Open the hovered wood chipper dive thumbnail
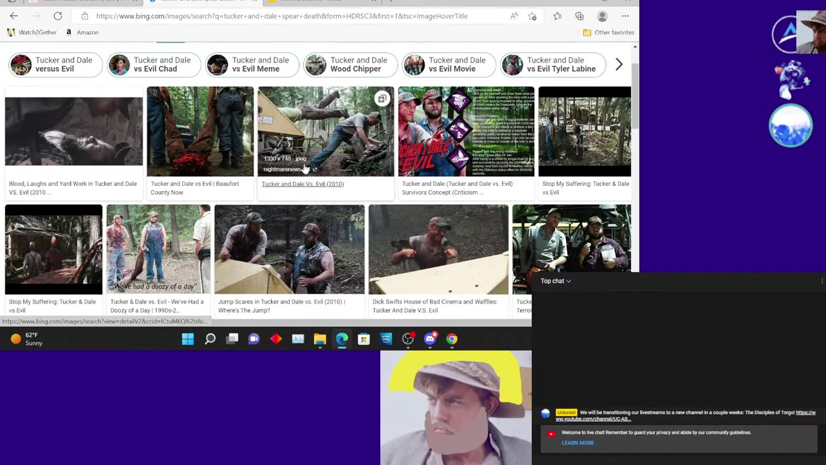This screenshot has width=826, height=465. coord(326,131)
